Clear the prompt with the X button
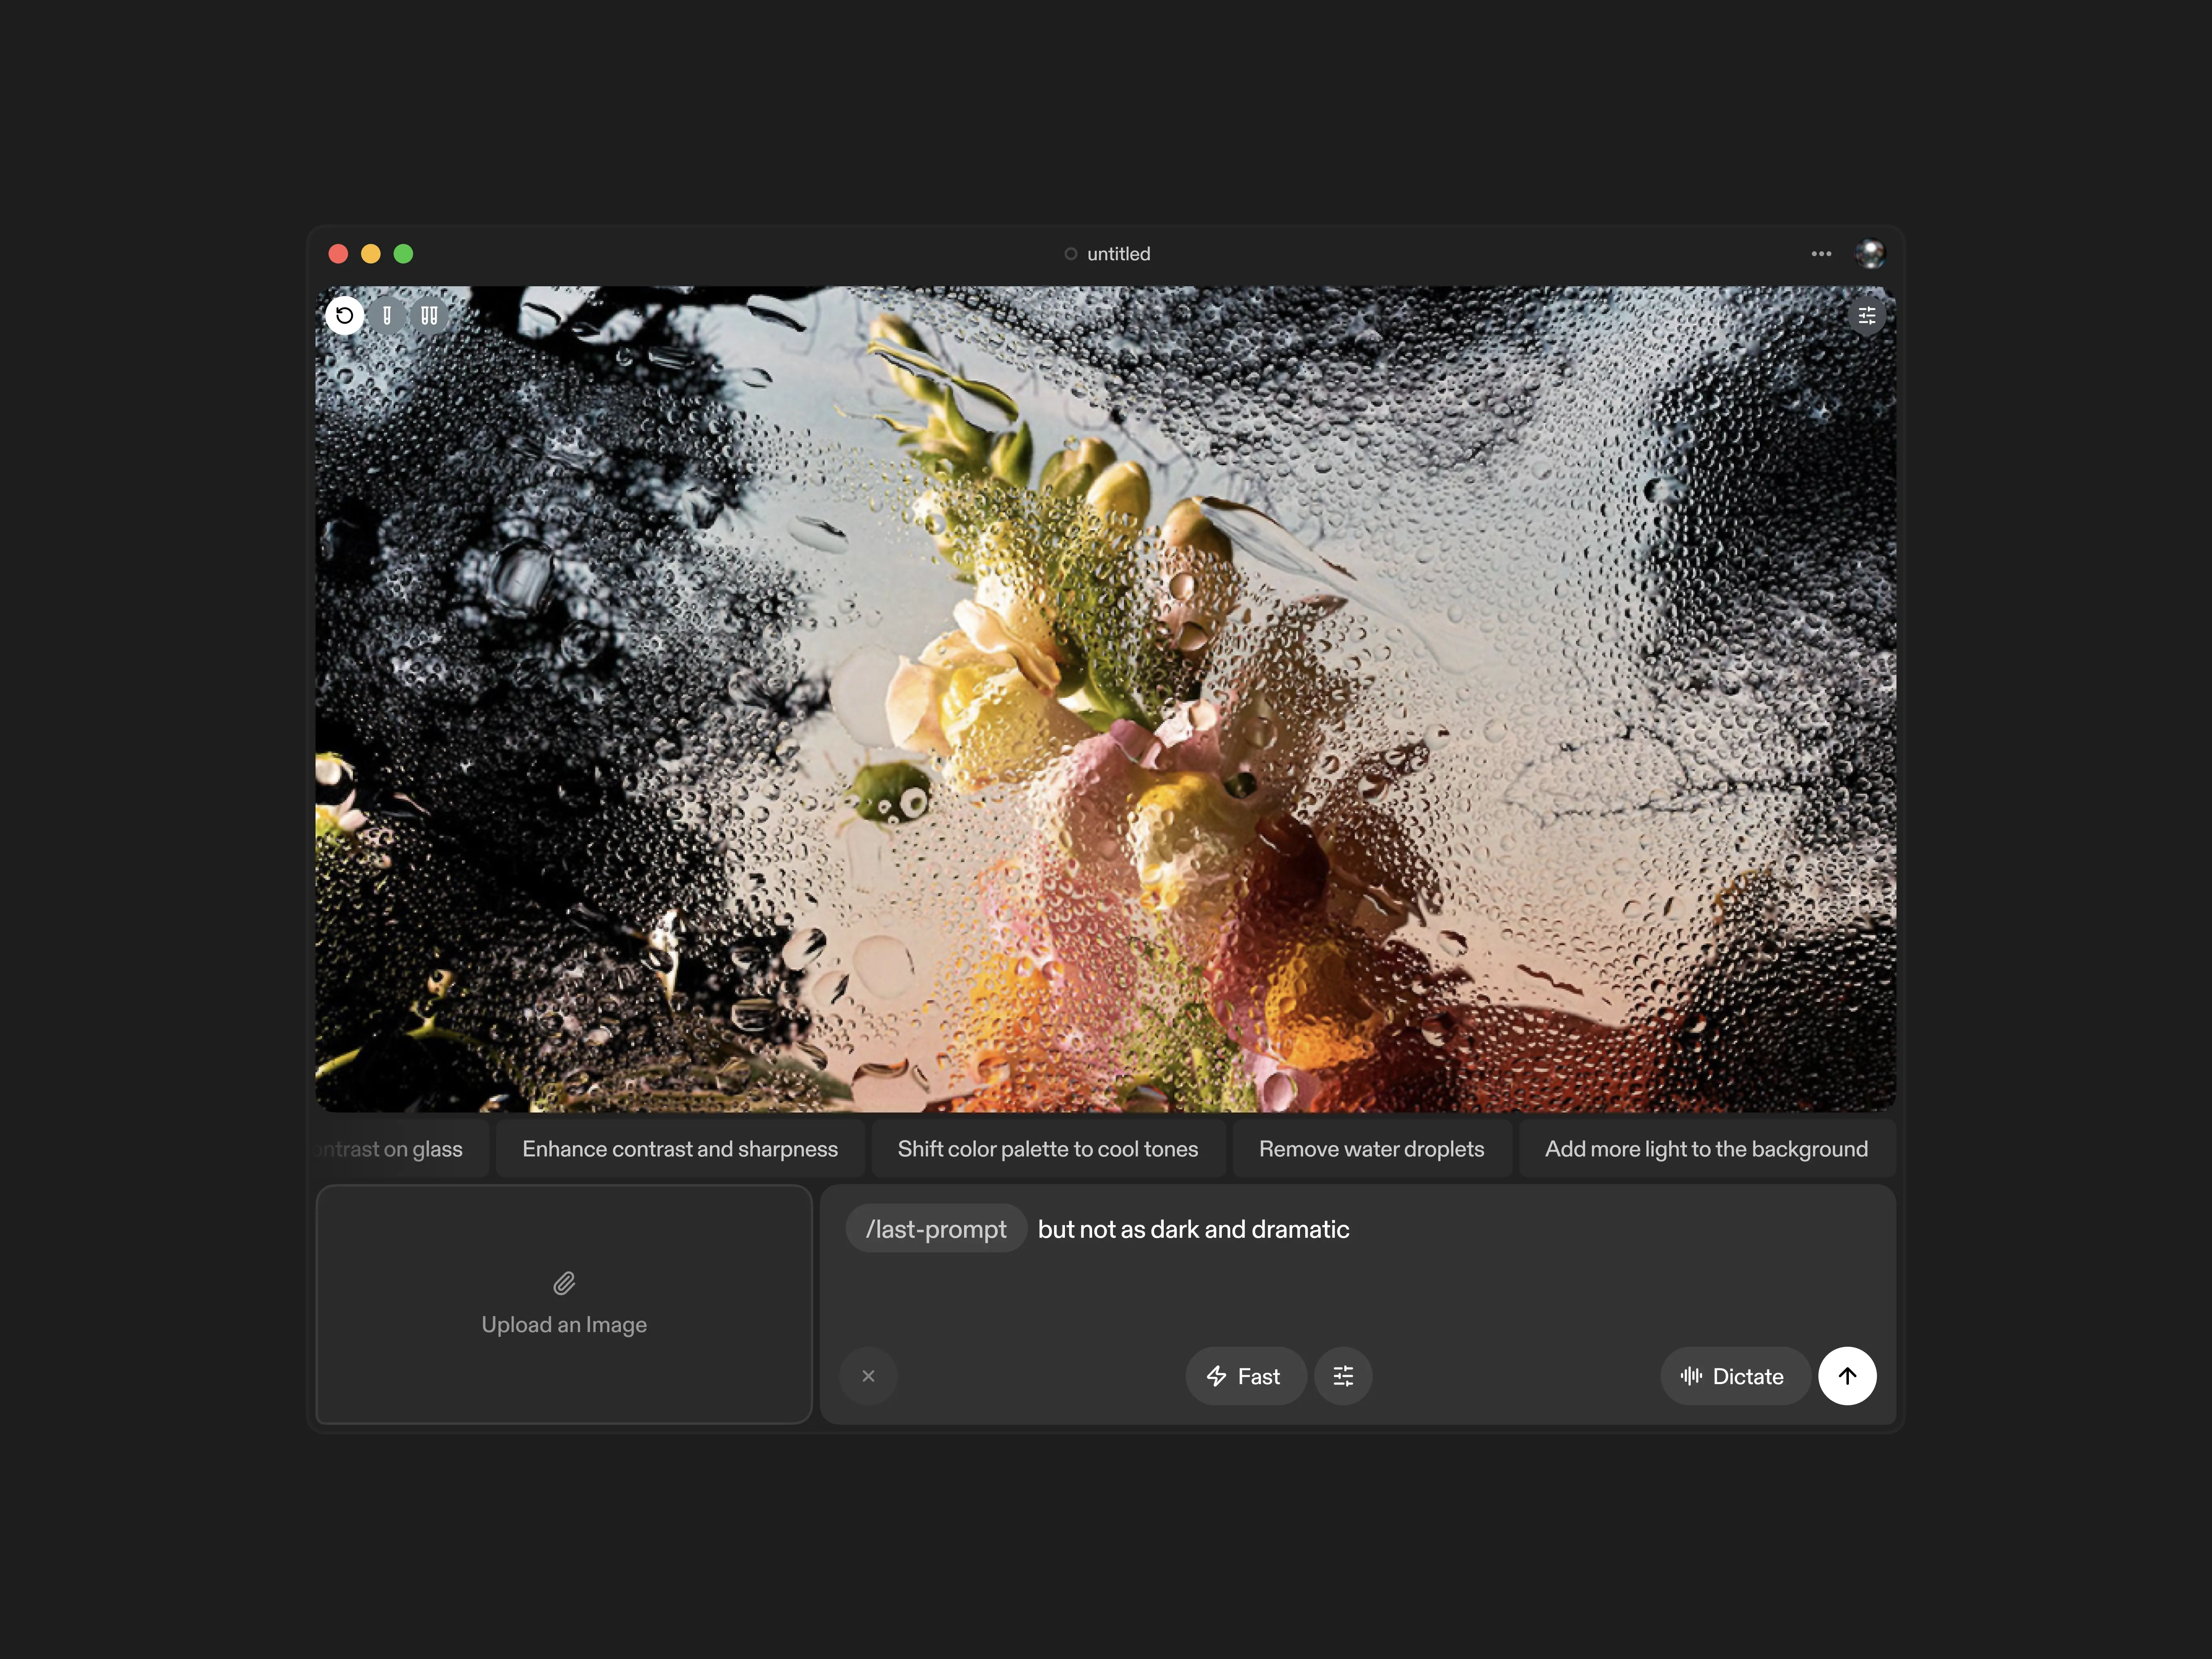The width and height of the screenshot is (2212, 1659). (868, 1376)
